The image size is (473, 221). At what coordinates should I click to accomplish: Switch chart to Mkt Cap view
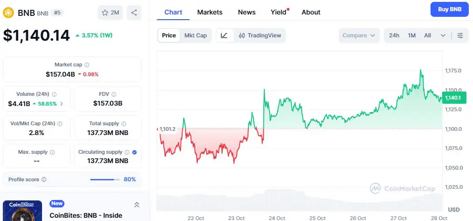[196, 36]
